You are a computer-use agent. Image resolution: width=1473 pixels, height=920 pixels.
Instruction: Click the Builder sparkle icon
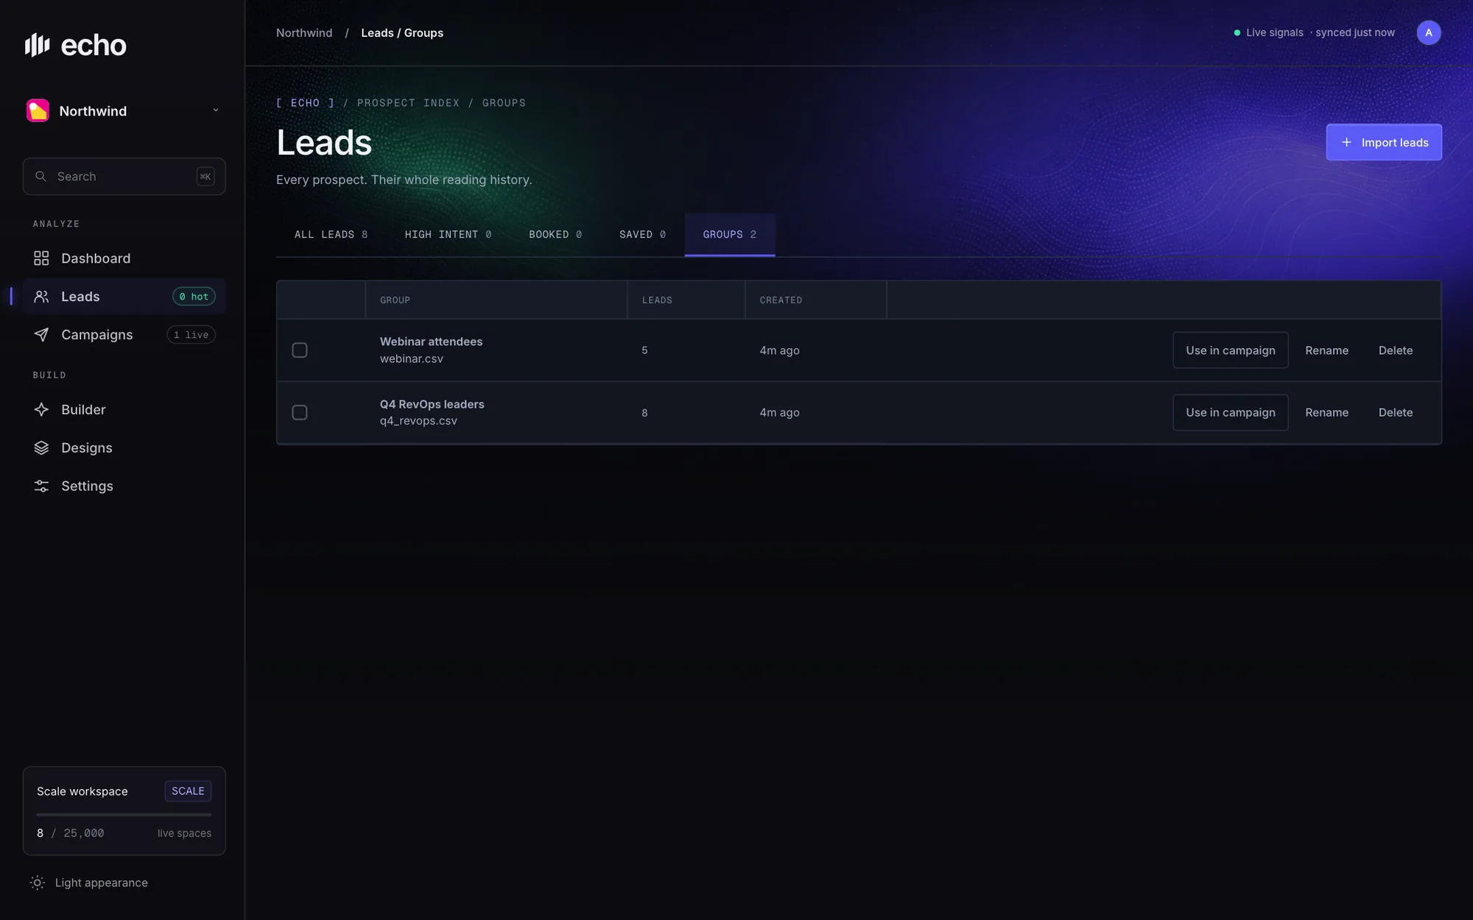pos(41,410)
